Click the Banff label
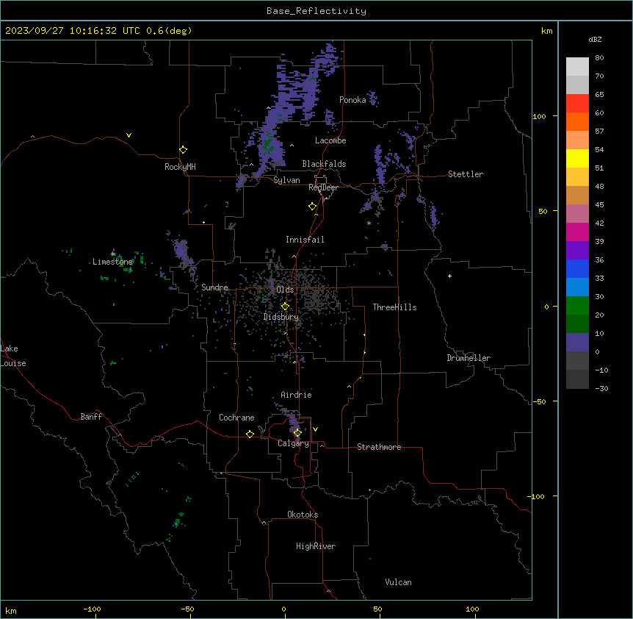The image size is (633, 619). (x=91, y=417)
